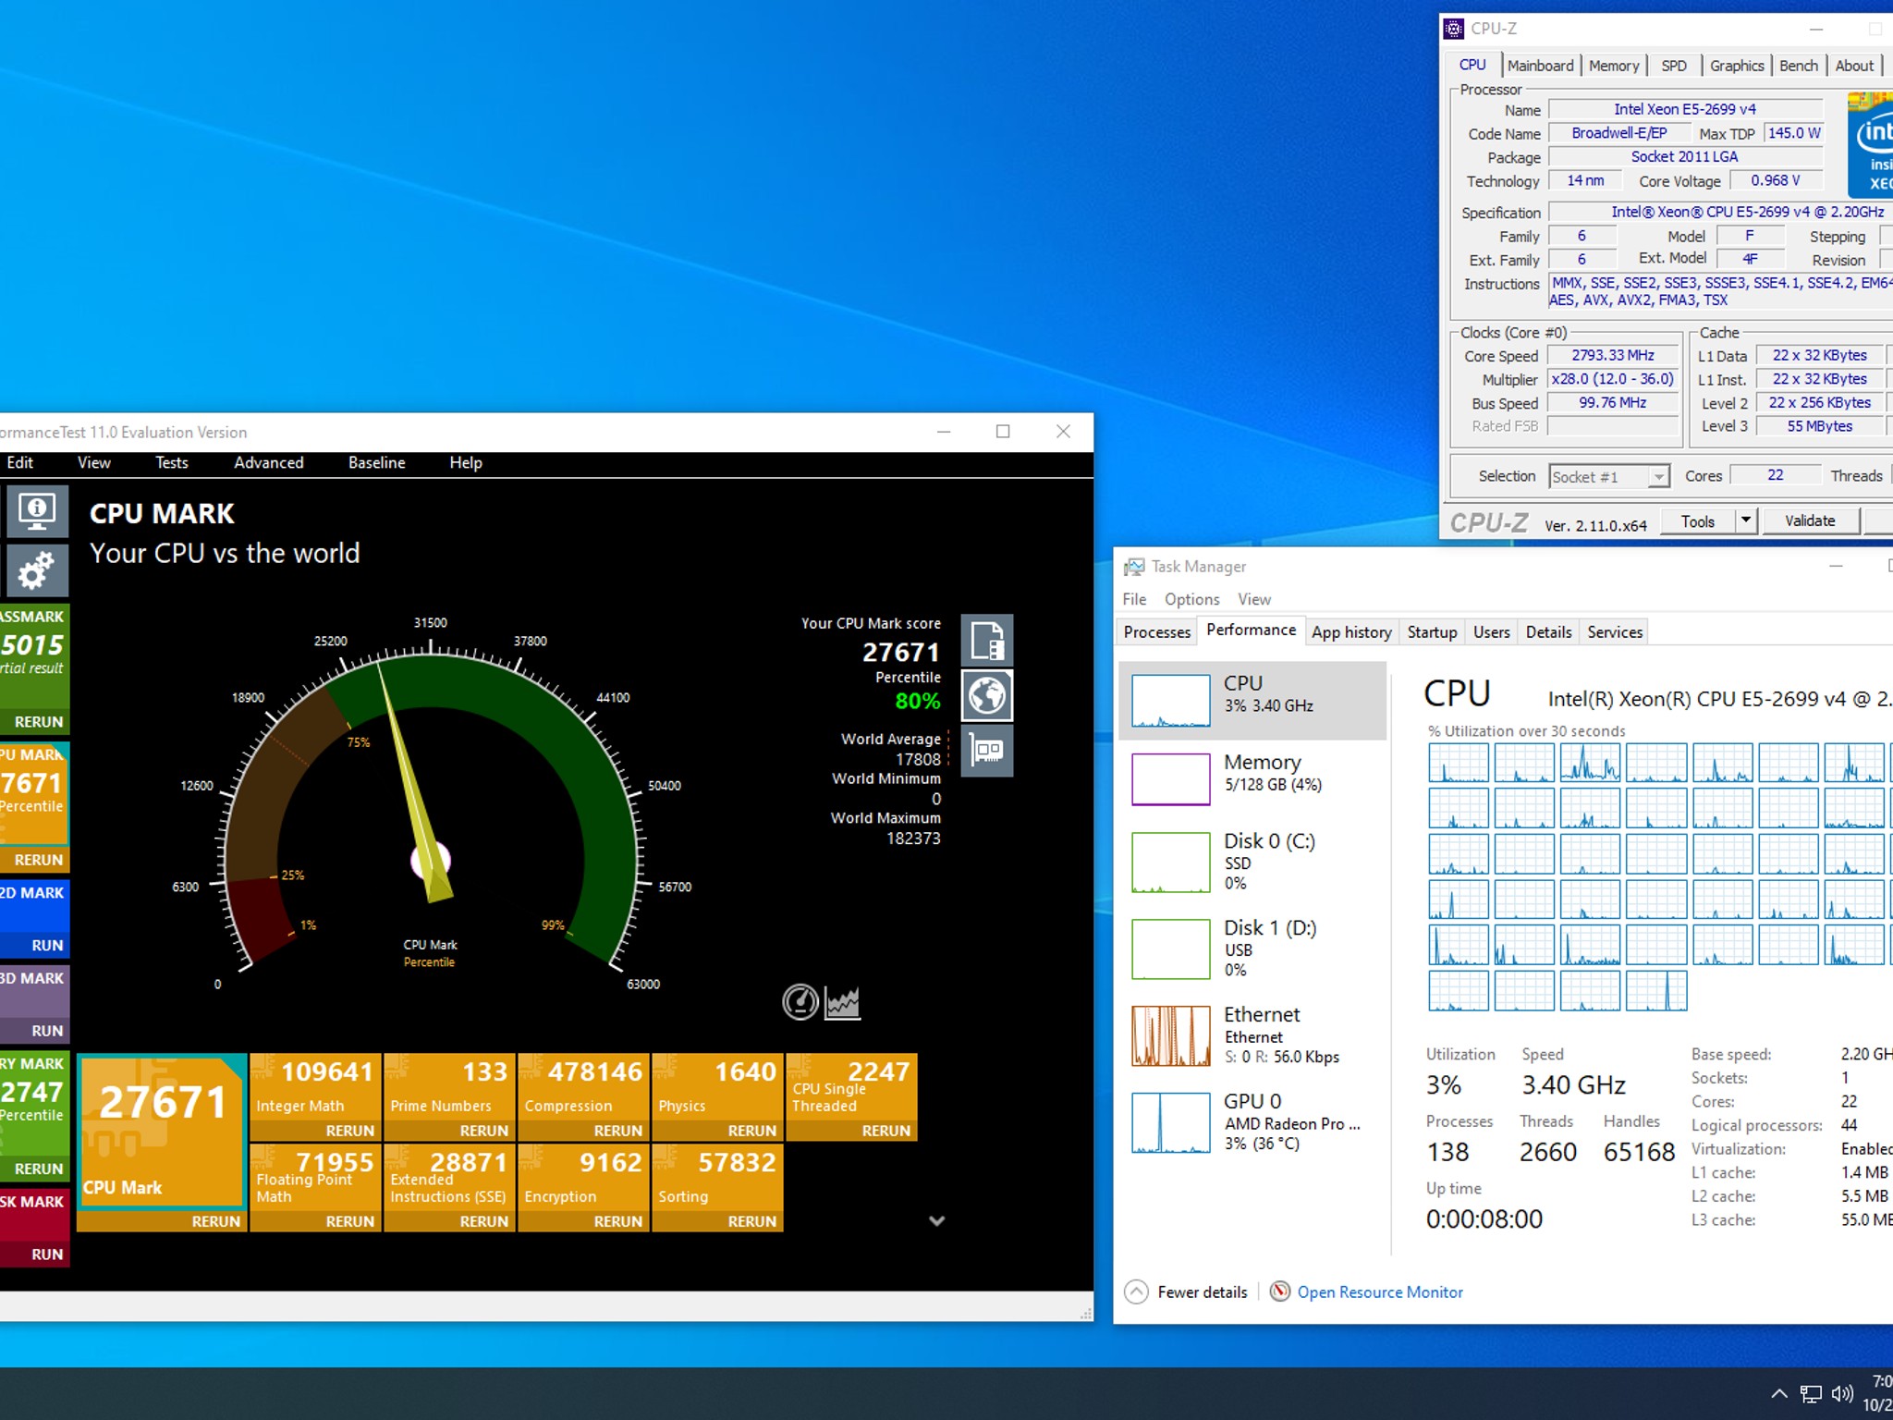The height and width of the screenshot is (1420, 1893).
Task: Open the Help menu in PerformanceTest
Action: [466, 462]
